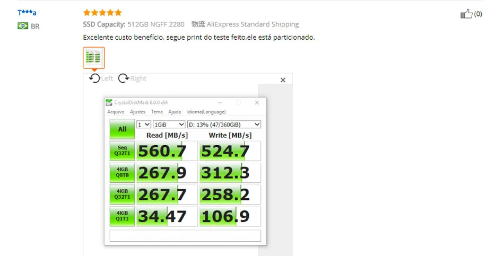This screenshot has width=504, height=256.
Task: Click the Brazil flag icon
Action: [23, 26]
